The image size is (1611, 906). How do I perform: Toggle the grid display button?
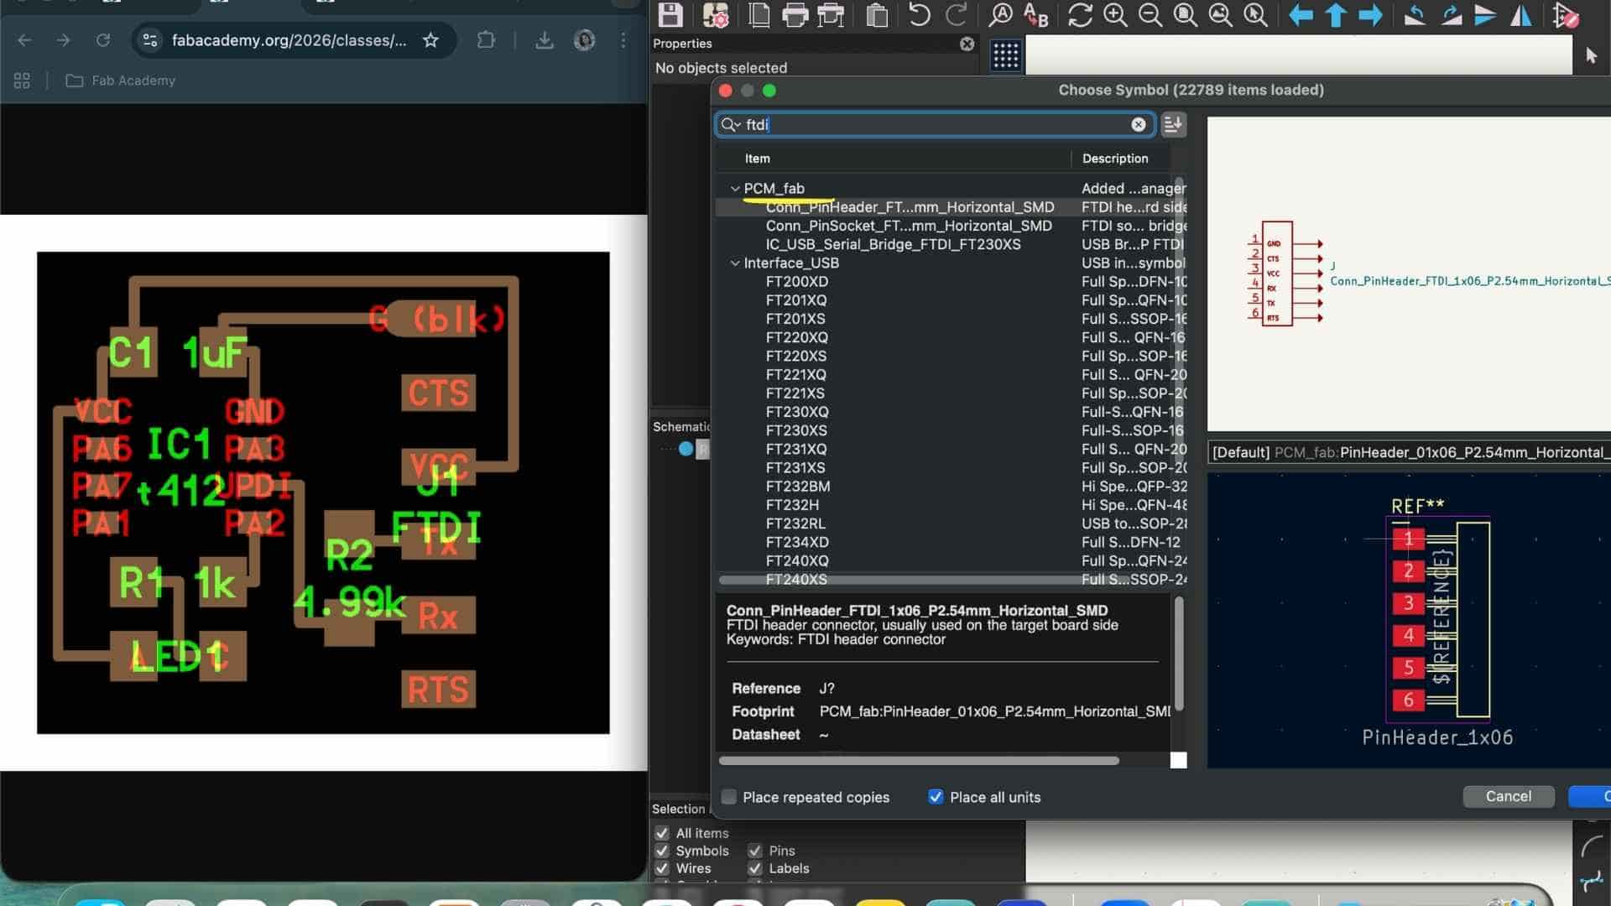(x=1004, y=56)
